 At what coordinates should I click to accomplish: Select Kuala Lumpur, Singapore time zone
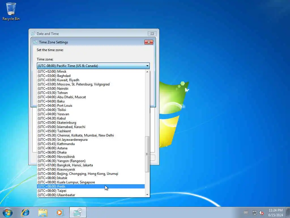coord(91,182)
